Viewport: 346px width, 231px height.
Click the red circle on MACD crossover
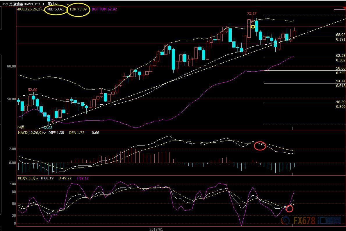point(260,146)
